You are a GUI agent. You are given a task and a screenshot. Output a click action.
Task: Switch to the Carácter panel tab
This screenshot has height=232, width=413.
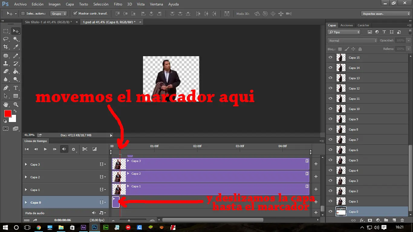tap(363, 25)
